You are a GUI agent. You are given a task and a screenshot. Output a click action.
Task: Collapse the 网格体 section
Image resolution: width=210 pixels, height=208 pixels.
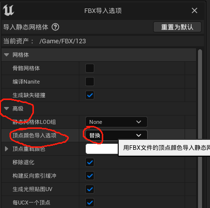point(6,55)
